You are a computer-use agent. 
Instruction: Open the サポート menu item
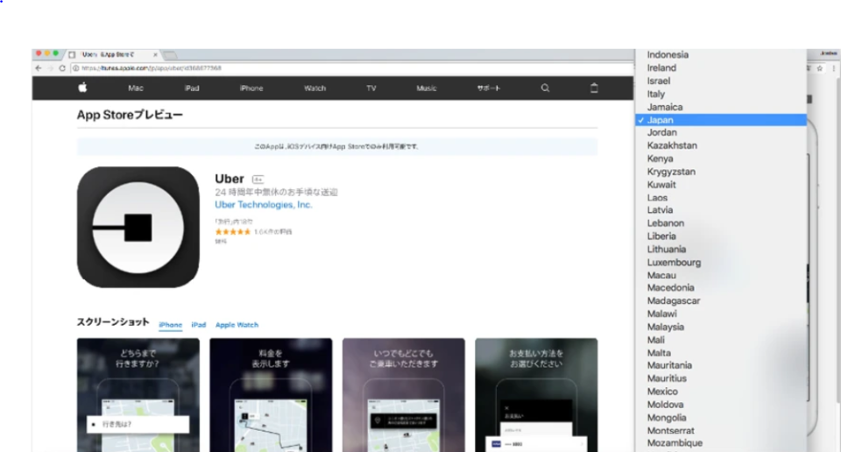(489, 88)
